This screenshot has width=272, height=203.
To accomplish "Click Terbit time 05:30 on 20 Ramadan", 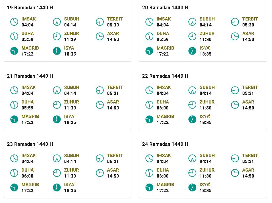I will click(x=248, y=25).
